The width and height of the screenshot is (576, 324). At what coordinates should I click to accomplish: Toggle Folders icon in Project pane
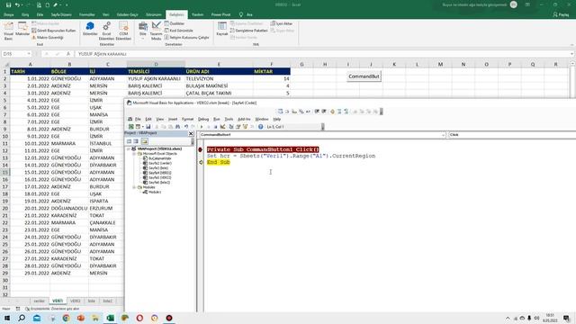click(144, 141)
